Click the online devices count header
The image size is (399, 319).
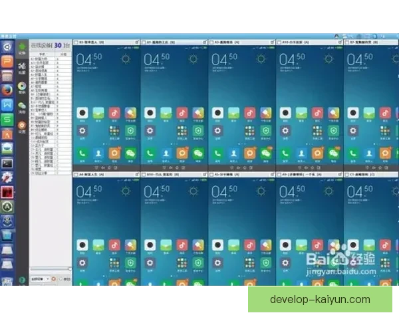[50, 45]
